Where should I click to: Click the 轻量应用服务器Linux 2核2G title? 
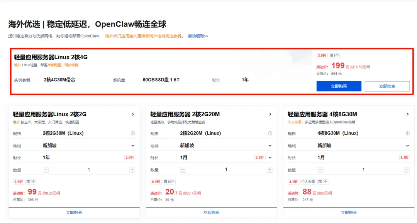pyautogui.click(x=50, y=114)
